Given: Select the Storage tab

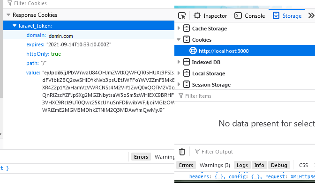Looking at the screenshot, I should [x=287, y=15].
